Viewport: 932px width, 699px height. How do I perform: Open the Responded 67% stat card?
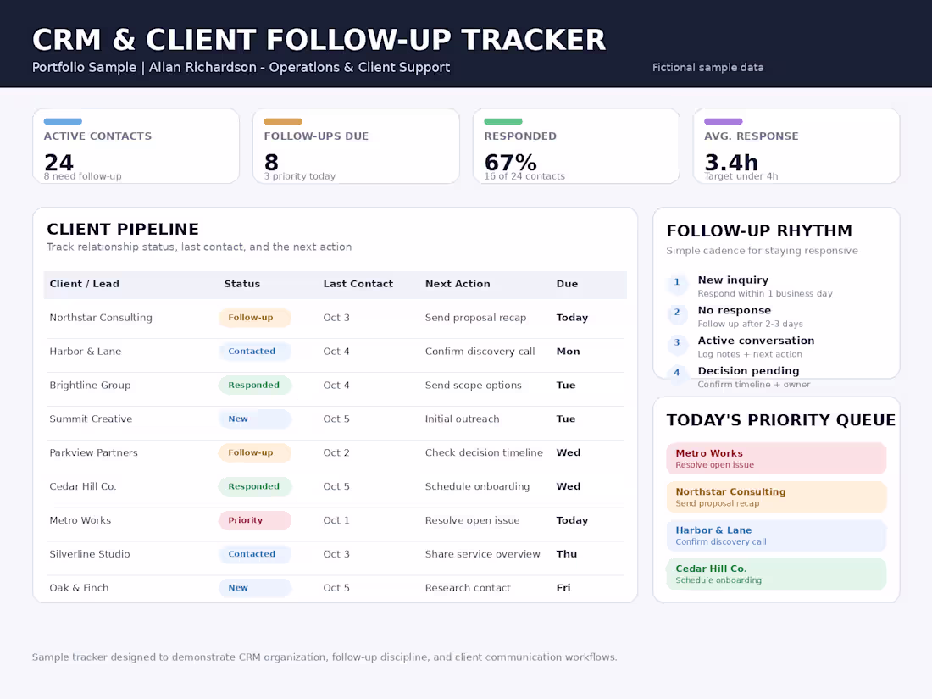576,146
